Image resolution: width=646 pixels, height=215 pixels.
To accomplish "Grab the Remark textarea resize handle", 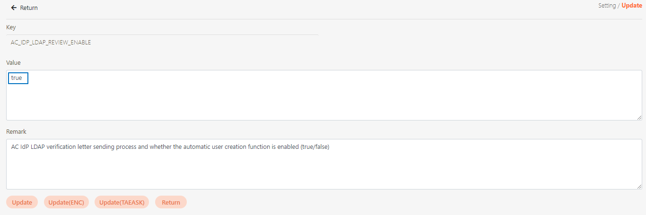I will 639,186.
